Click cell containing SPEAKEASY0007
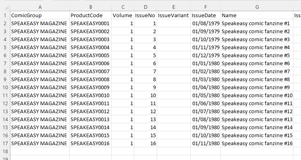The width and height of the screenshot is (301, 160). point(91,72)
